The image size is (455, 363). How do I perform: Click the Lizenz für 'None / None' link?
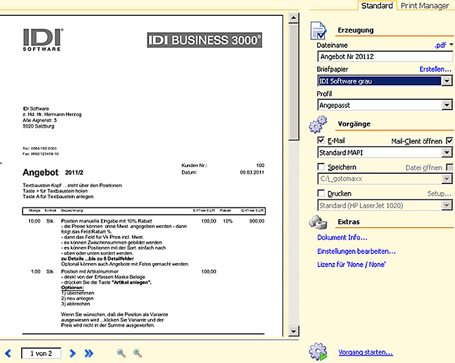[x=351, y=264]
